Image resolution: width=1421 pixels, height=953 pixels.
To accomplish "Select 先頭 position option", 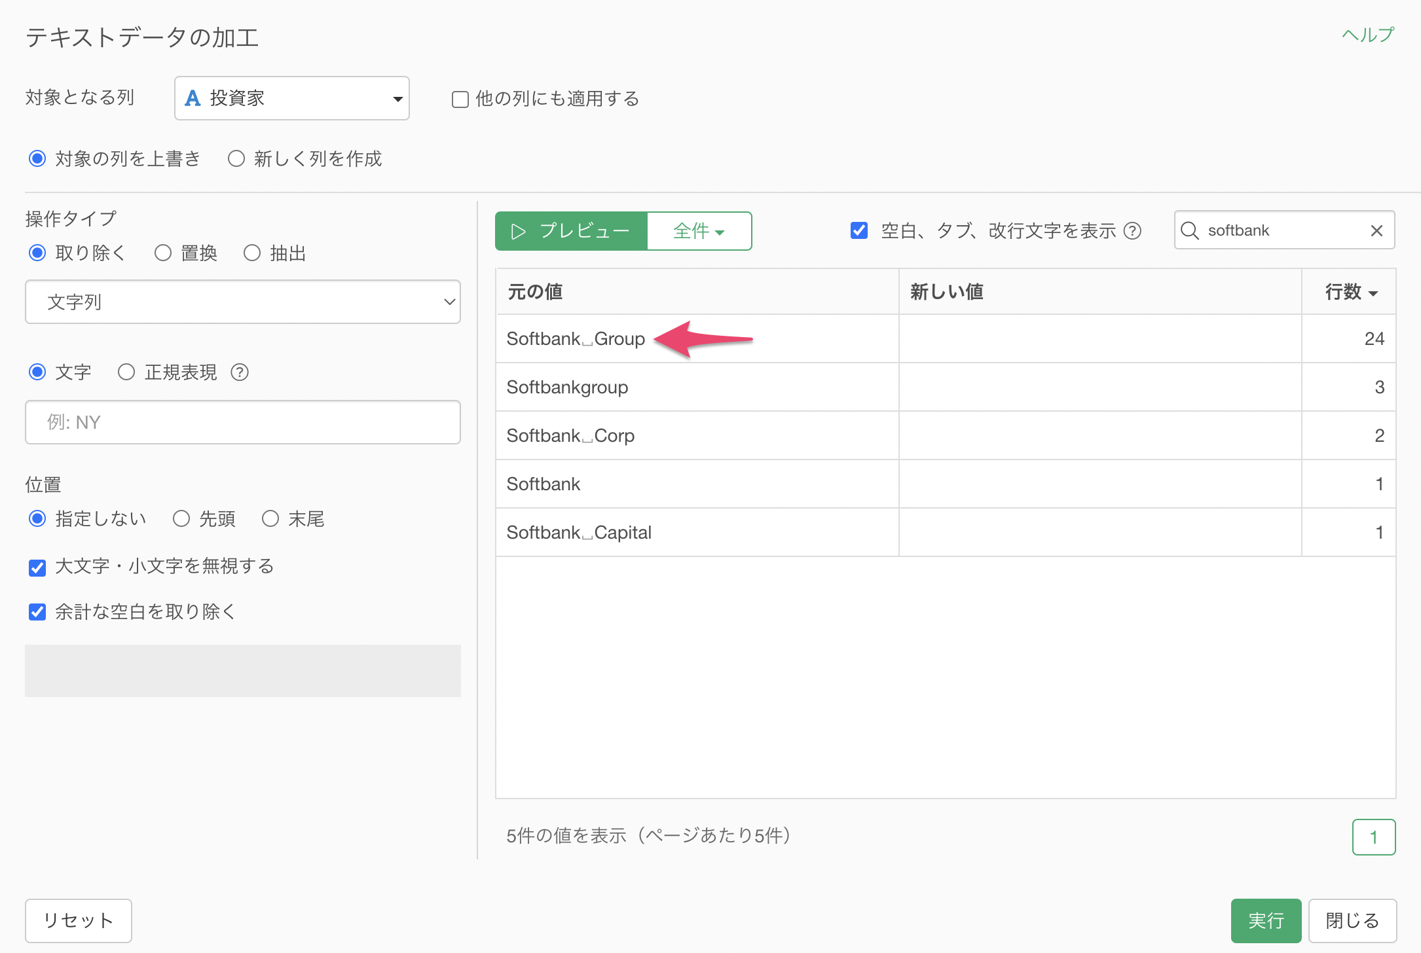I will pos(181,518).
